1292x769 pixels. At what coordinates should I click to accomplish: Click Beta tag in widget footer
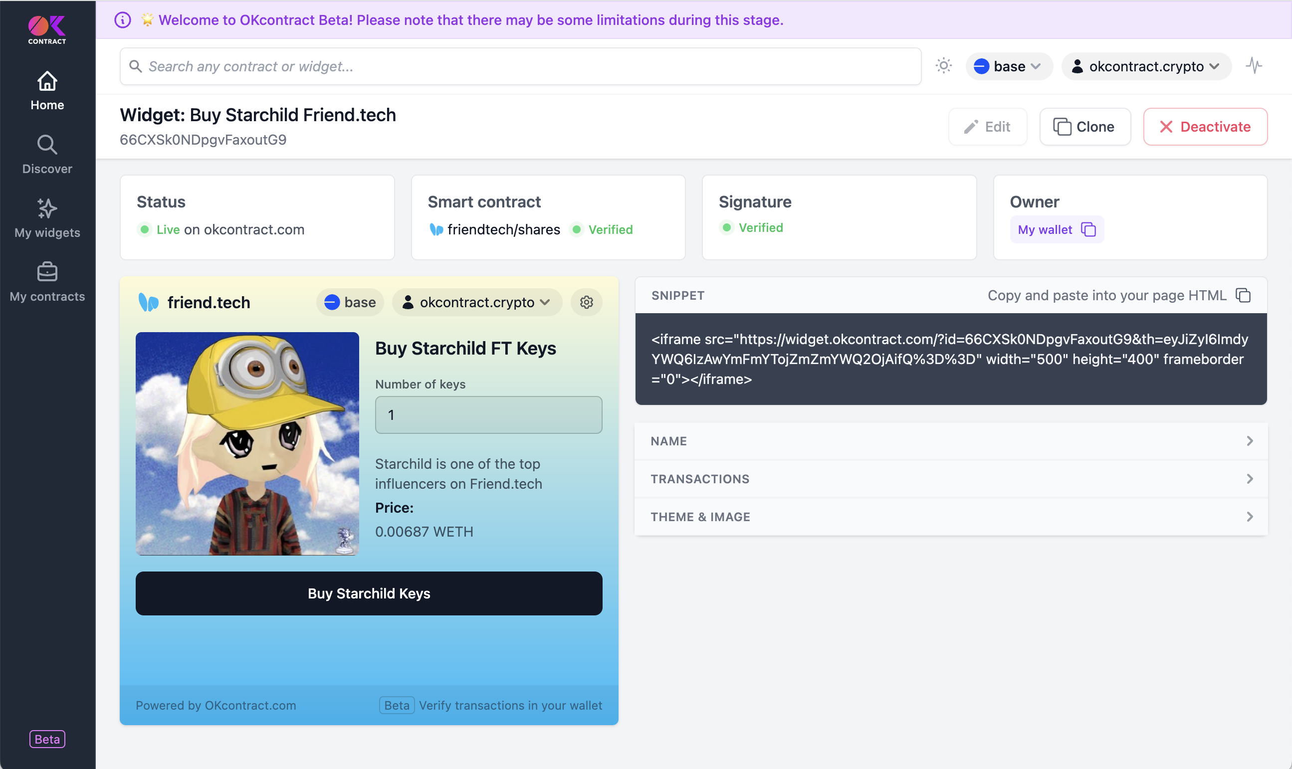(x=397, y=705)
